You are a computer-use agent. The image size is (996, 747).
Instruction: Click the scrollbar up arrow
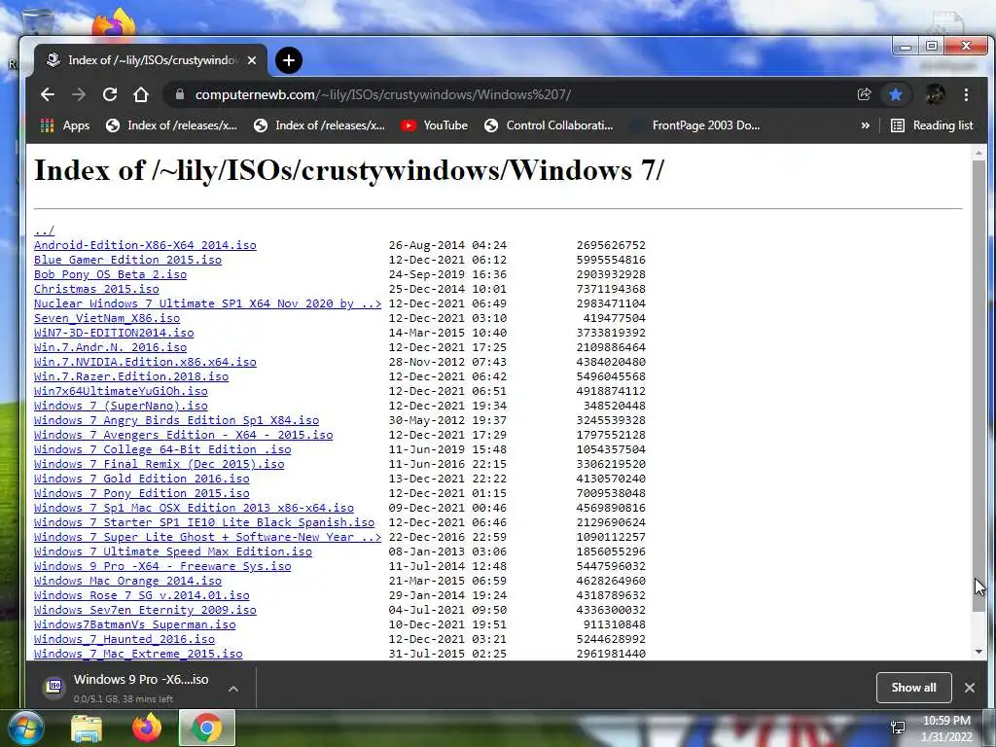[x=978, y=153]
